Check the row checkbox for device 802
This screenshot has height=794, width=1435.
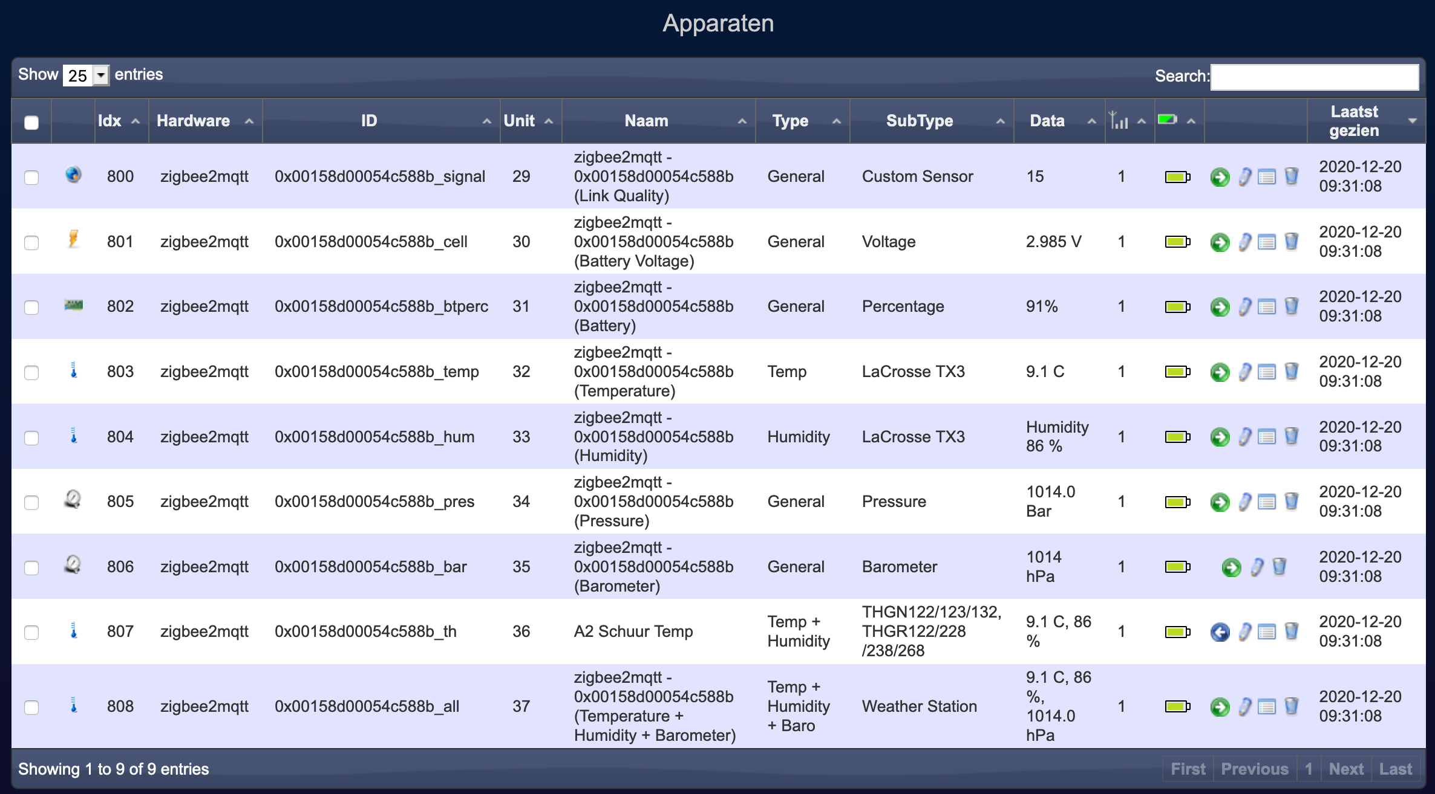(x=31, y=306)
